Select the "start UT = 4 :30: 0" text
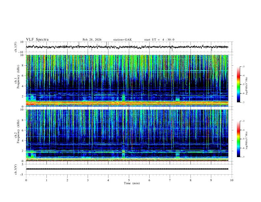 tap(159, 40)
